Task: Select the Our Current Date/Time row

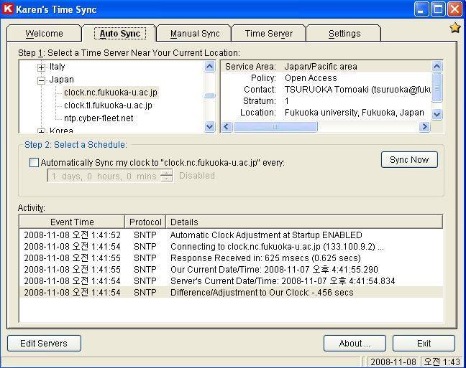Action: coord(231,270)
